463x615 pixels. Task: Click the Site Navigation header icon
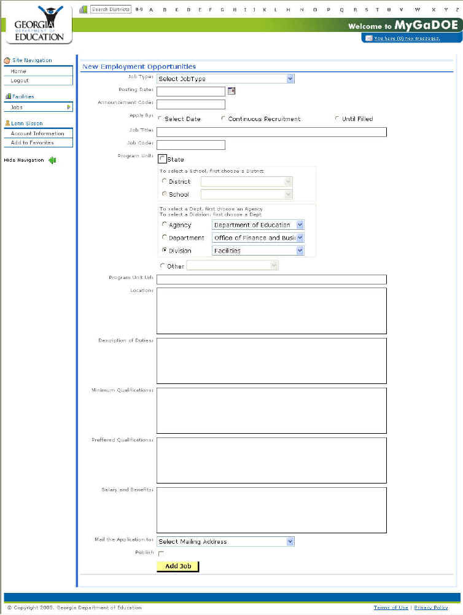click(x=7, y=60)
